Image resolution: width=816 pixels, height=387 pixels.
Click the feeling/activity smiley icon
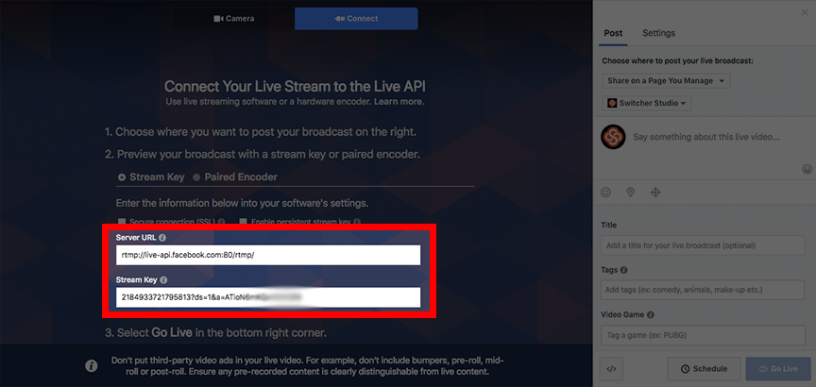click(605, 193)
